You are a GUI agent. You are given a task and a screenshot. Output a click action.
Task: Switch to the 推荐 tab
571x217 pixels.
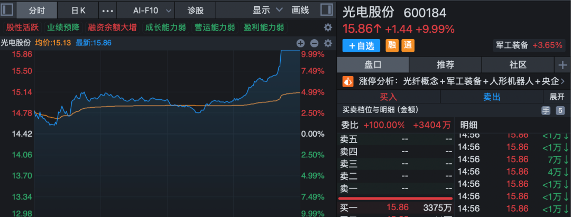[x=445, y=64]
